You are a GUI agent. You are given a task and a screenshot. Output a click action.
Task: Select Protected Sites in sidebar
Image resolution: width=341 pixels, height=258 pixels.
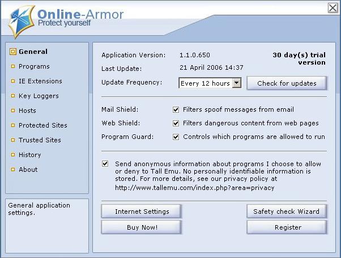point(43,125)
